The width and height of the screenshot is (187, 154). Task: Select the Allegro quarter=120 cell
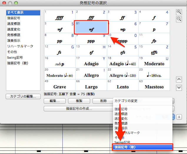[x=123, y=73]
